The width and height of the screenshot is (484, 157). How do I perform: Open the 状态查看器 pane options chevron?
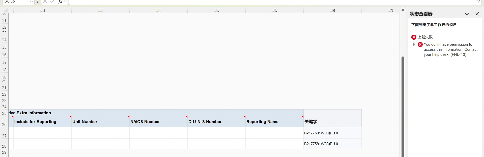tap(467, 14)
